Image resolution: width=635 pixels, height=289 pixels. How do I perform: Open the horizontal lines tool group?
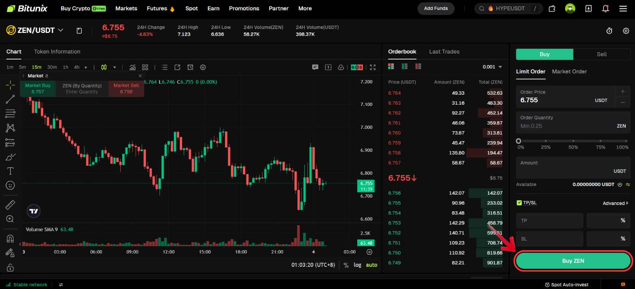pyautogui.click(x=10, y=113)
